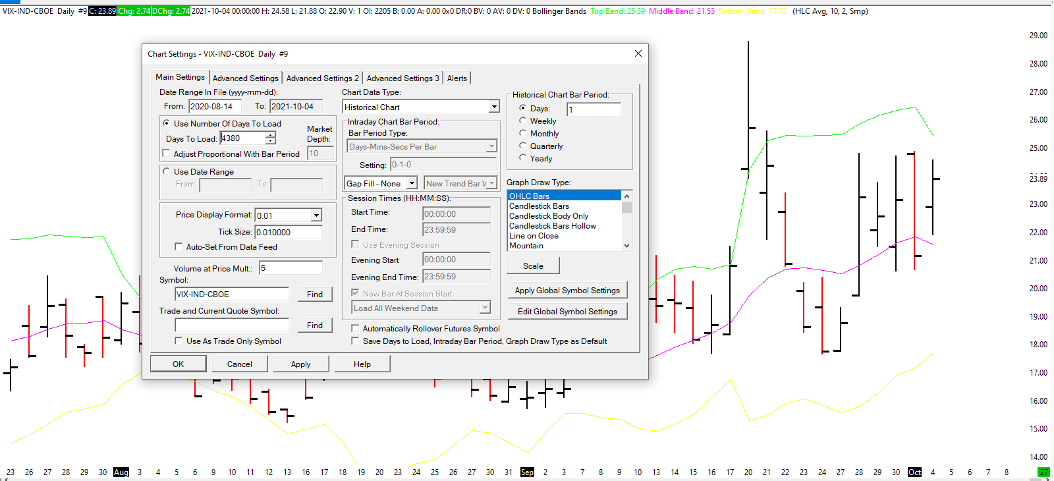Open Bar Period Type dropdown
The height and width of the screenshot is (481, 1054).
pyautogui.click(x=491, y=146)
